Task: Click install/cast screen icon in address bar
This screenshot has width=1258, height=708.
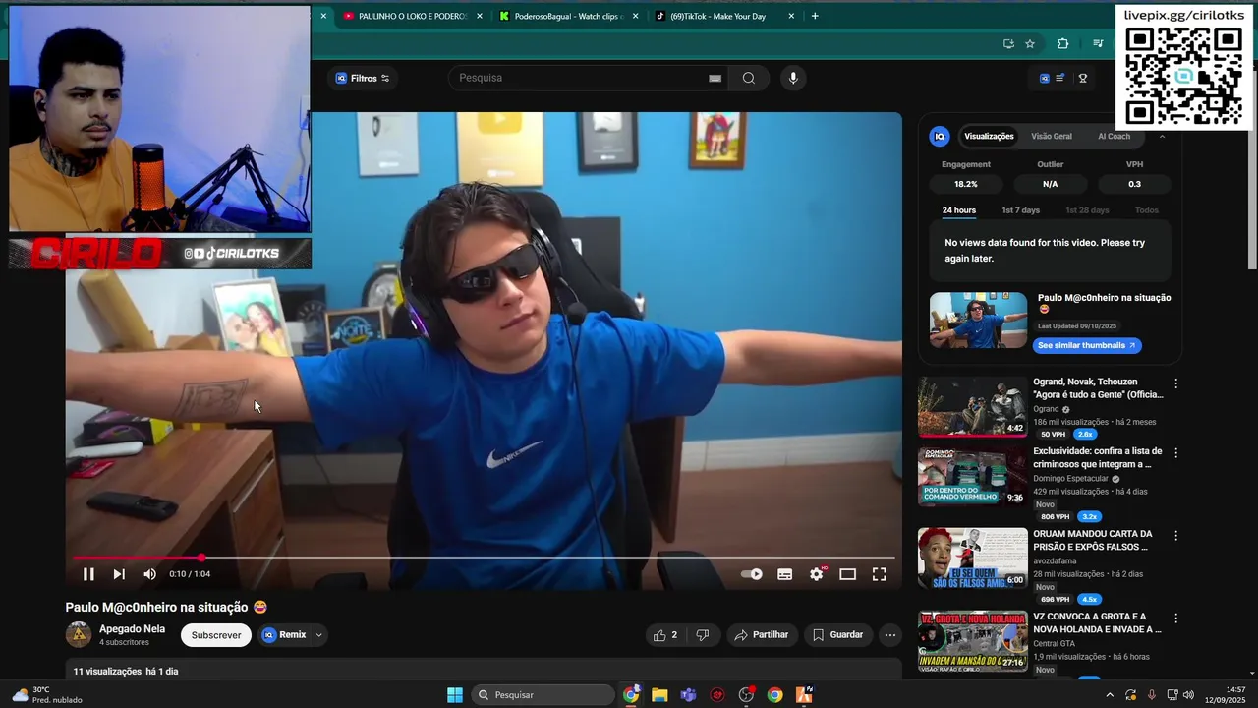Action: [1008, 44]
